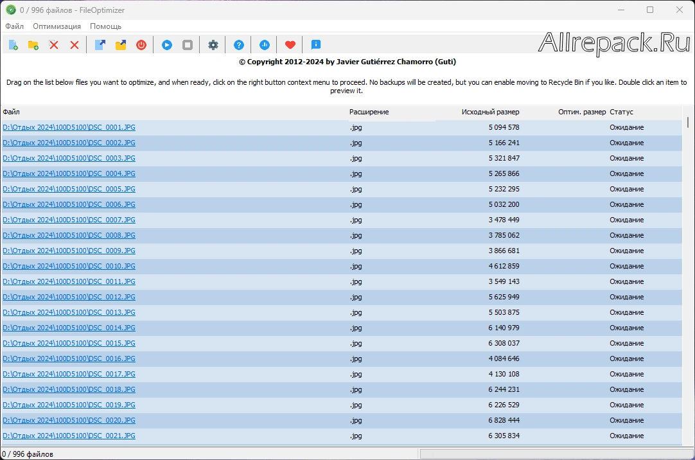The width and height of the screenshot is (695, 460).
Task: Open file link DSC_0004.JPG
Action: [x=69, y=173]
